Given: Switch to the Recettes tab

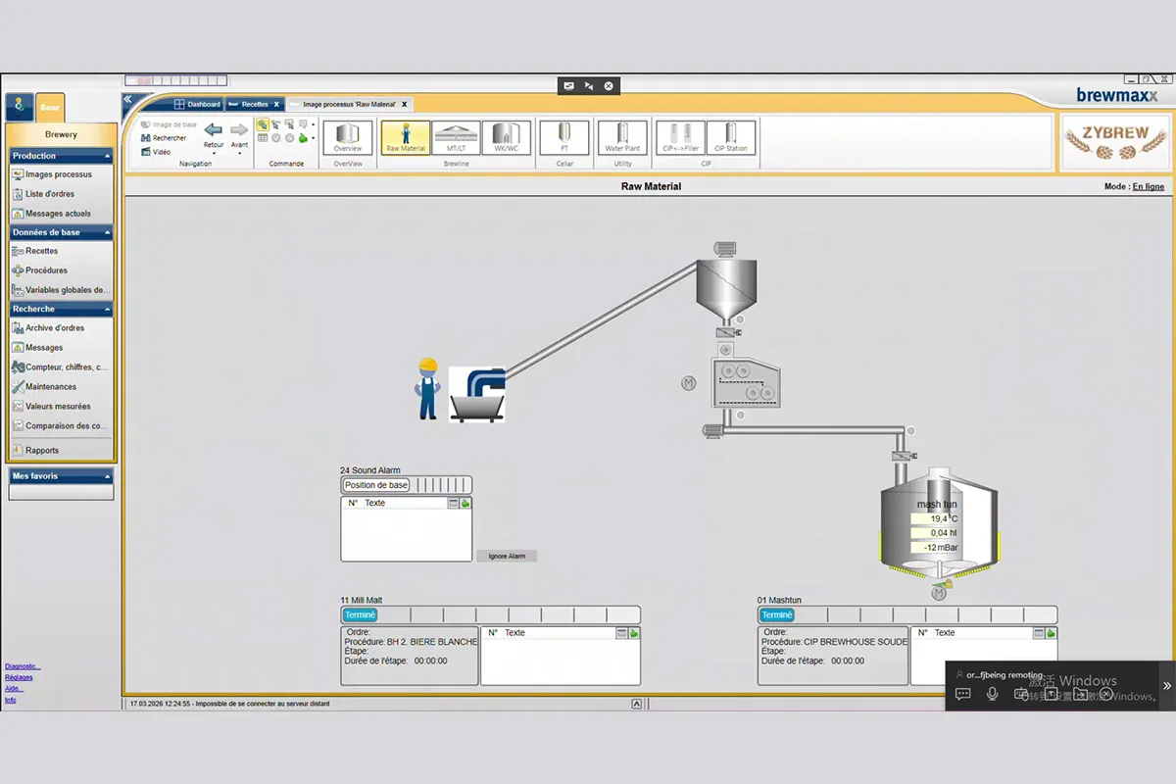Looking at the screenshot, I should pyautogui.click(x=255, y=104).
